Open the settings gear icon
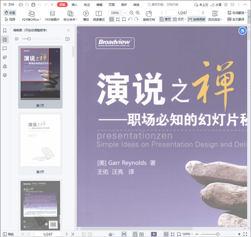The height and width of the screenshot is (237, 251). (226, 5)
